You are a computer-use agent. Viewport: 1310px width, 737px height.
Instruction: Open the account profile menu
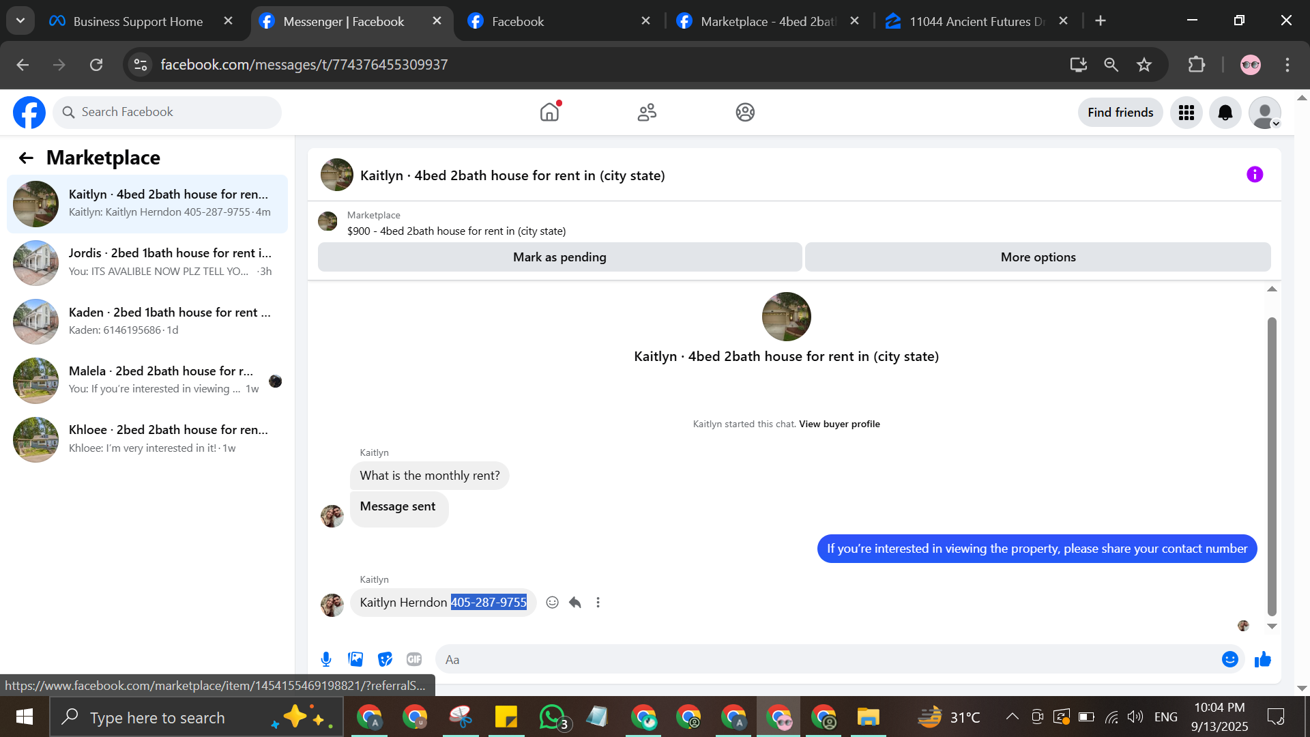pyautogui.click(x=1265, y=113)
